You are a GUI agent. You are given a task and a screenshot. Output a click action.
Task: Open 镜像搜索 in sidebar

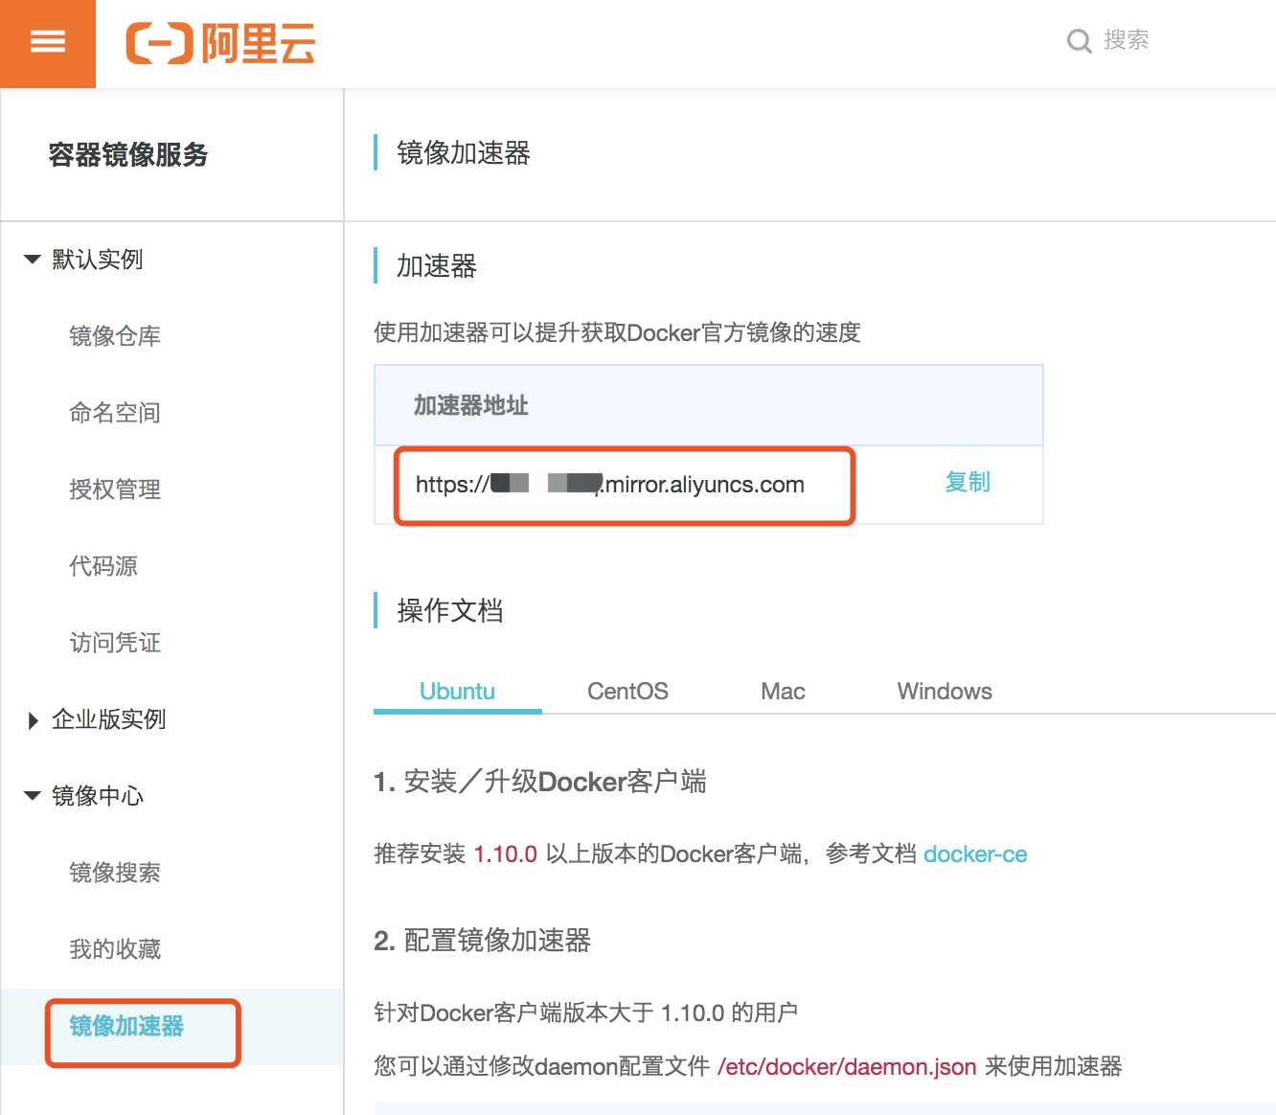[x=115, y=873]
